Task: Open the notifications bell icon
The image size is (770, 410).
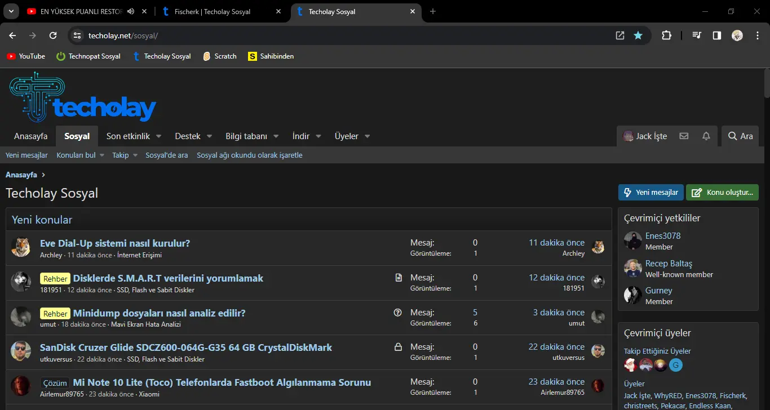Action: 706,136
